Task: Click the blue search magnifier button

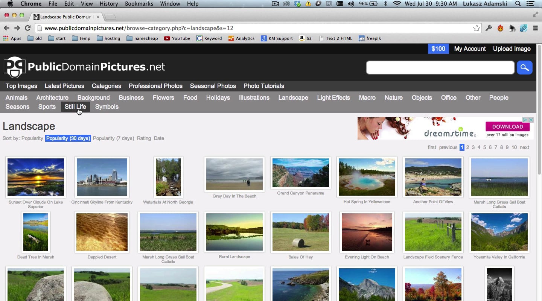Action: [x=524, y=68]
